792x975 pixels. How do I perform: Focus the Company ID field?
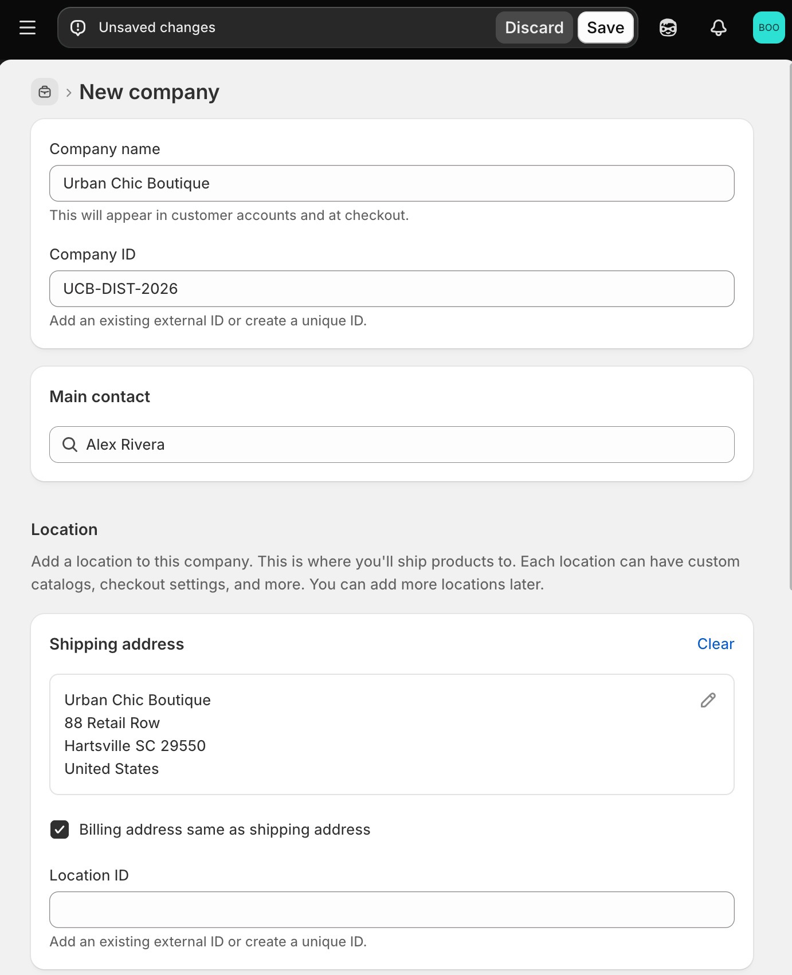pos(392,289)
